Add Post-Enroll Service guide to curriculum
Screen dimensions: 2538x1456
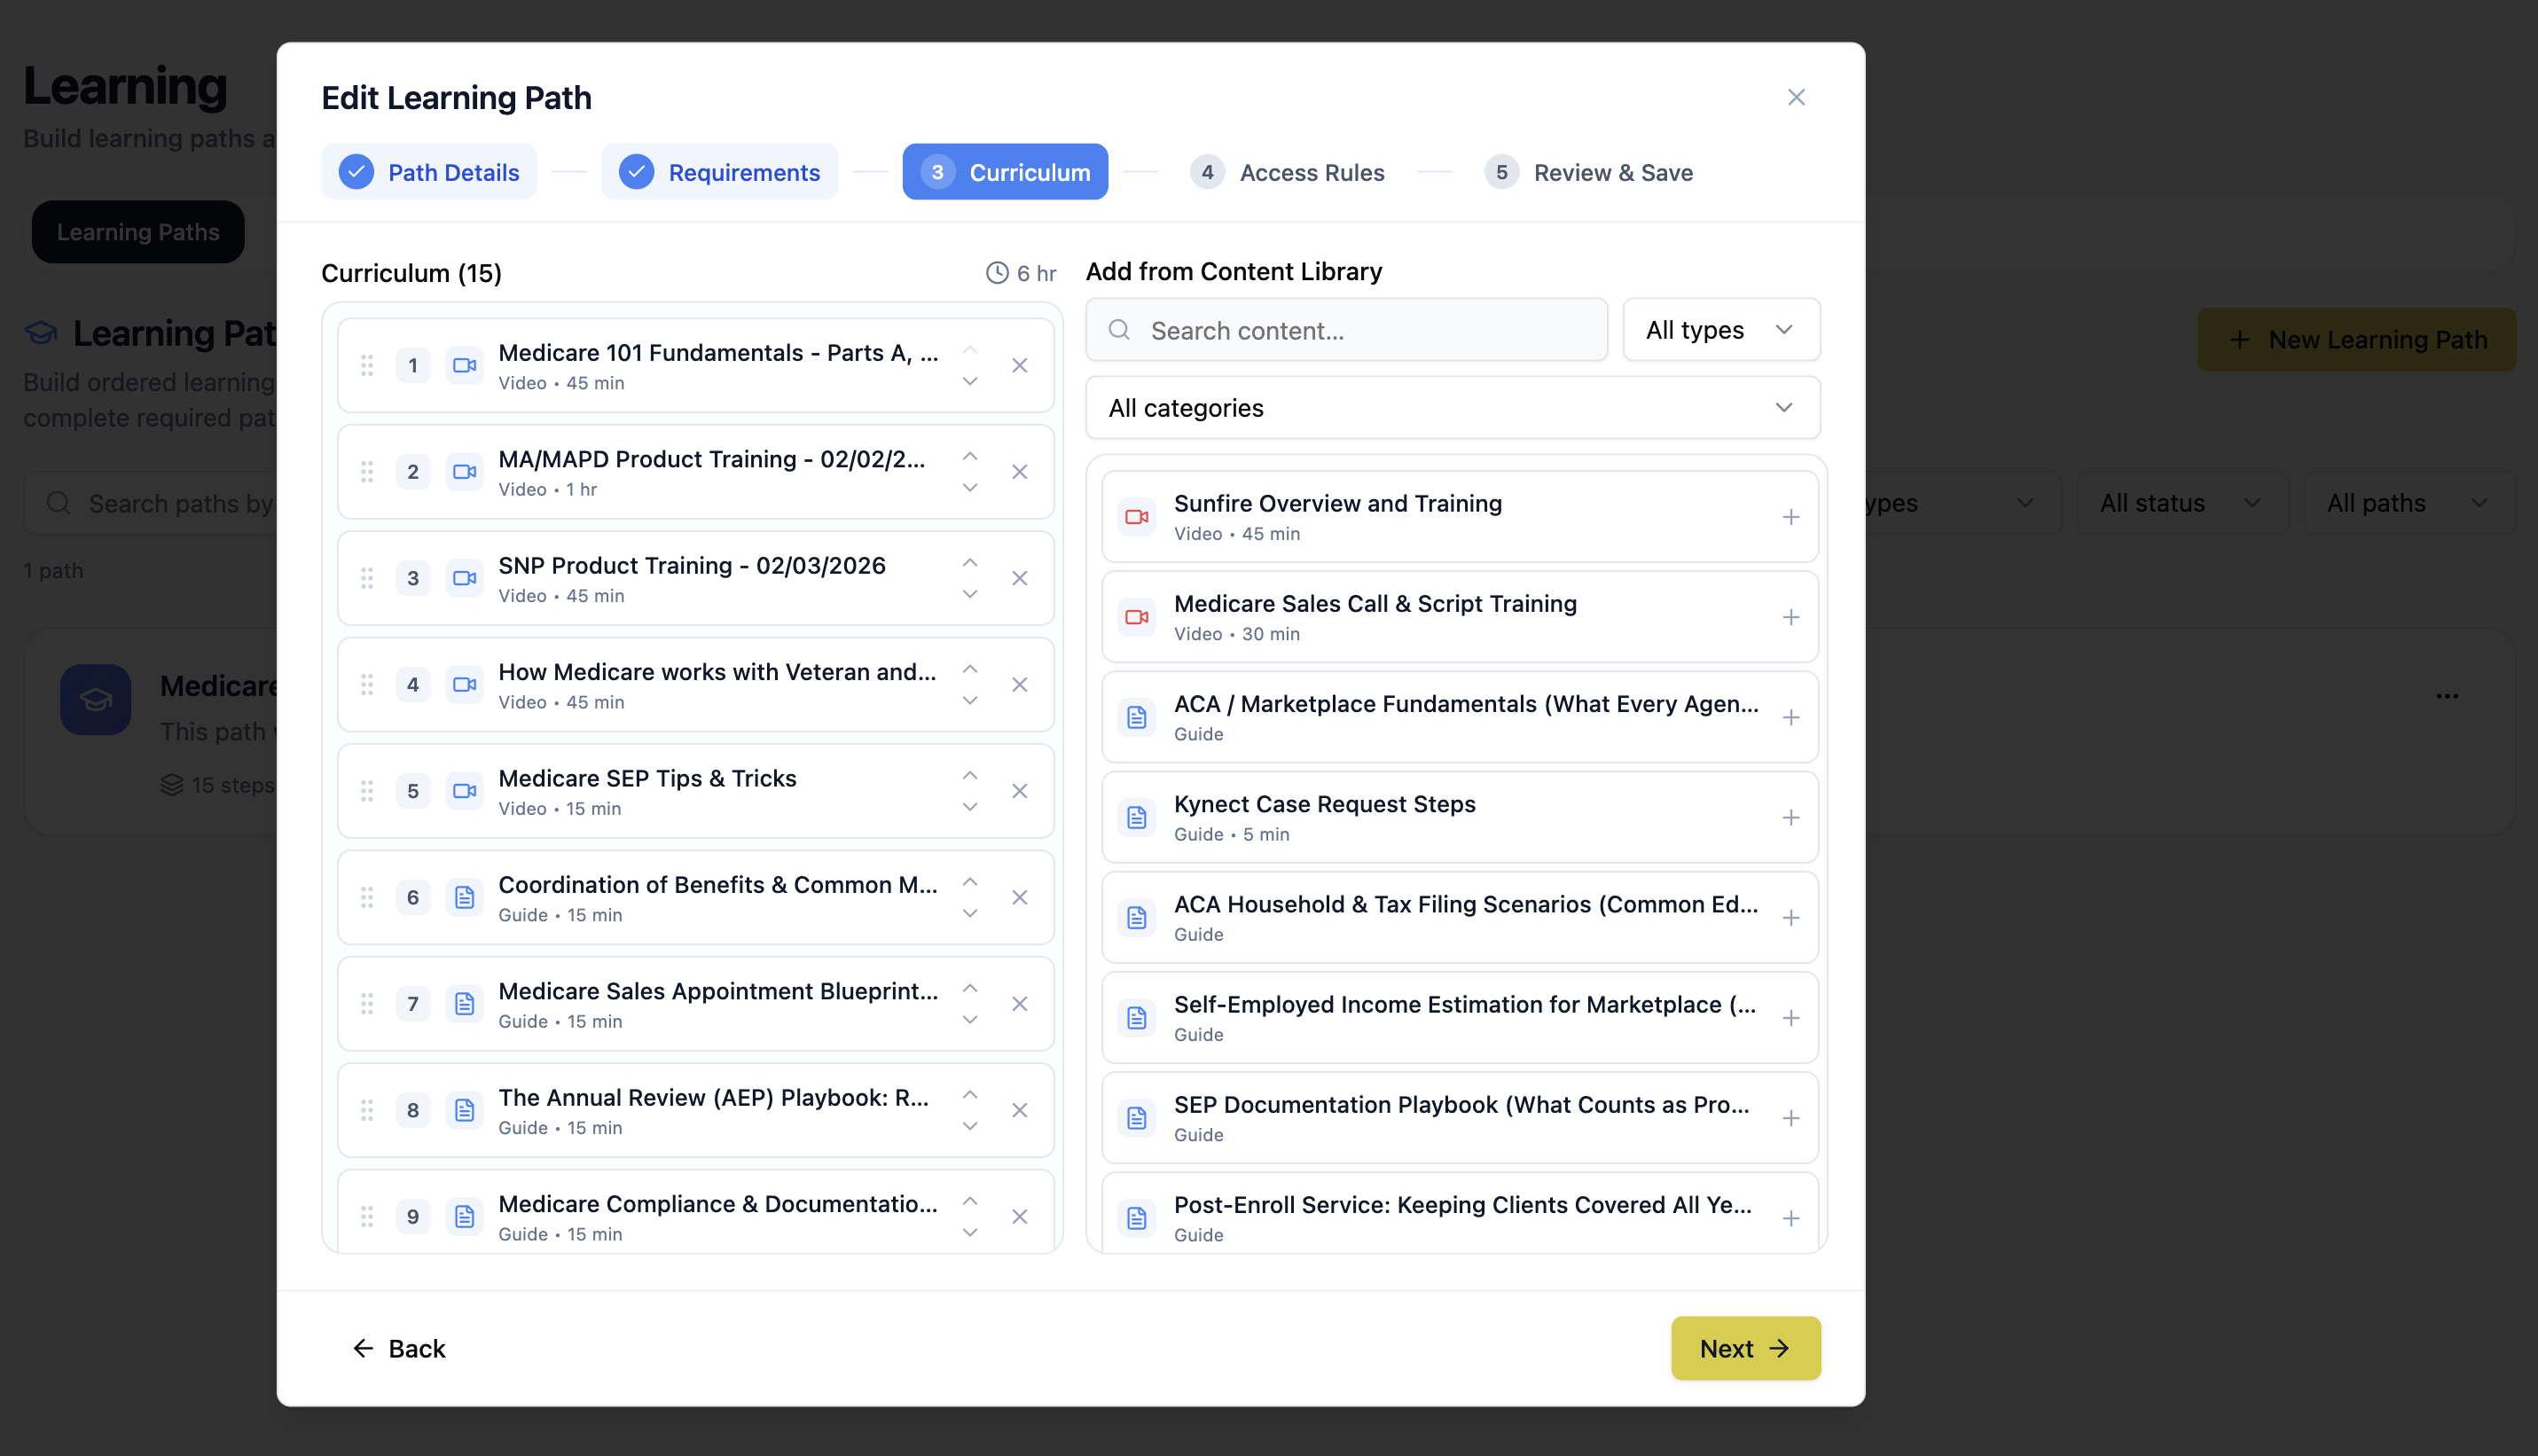(x=1790, y=1218)
